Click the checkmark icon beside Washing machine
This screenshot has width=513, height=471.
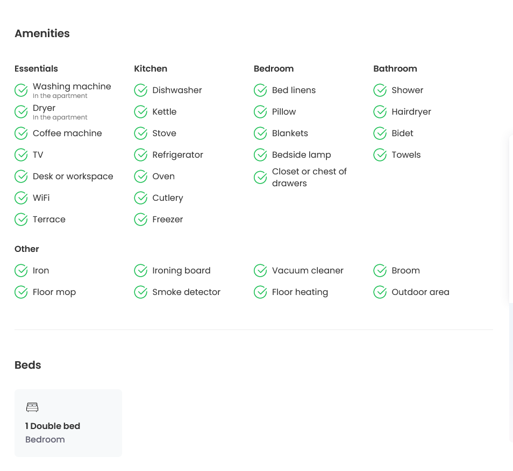[x=21, y=90]
